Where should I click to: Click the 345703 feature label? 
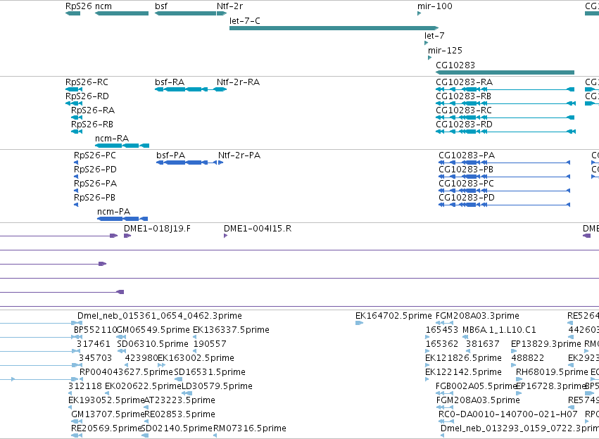[95, 358]
